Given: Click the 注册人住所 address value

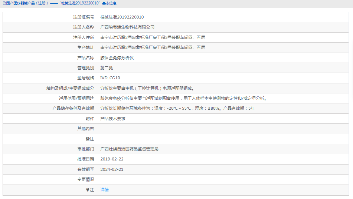Looking at the screenshot, I should (x=153, y=37).
